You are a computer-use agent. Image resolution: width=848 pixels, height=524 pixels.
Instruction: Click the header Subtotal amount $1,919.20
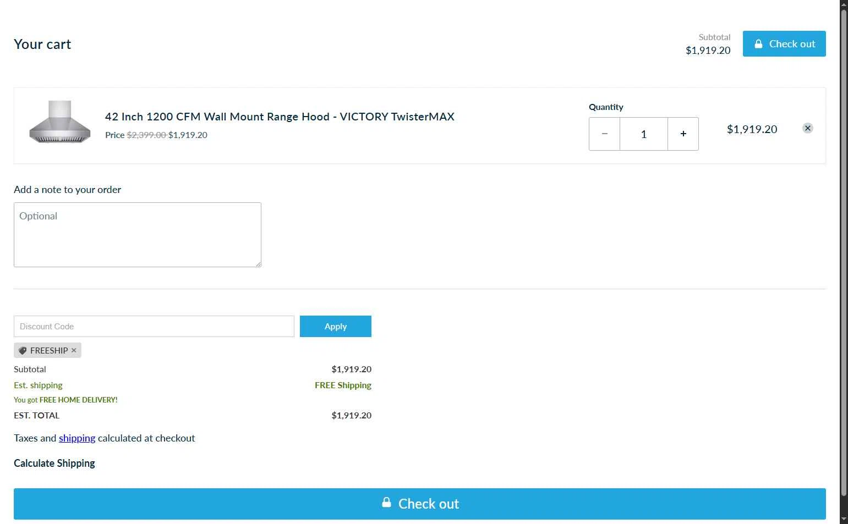[x=708, y=50]
